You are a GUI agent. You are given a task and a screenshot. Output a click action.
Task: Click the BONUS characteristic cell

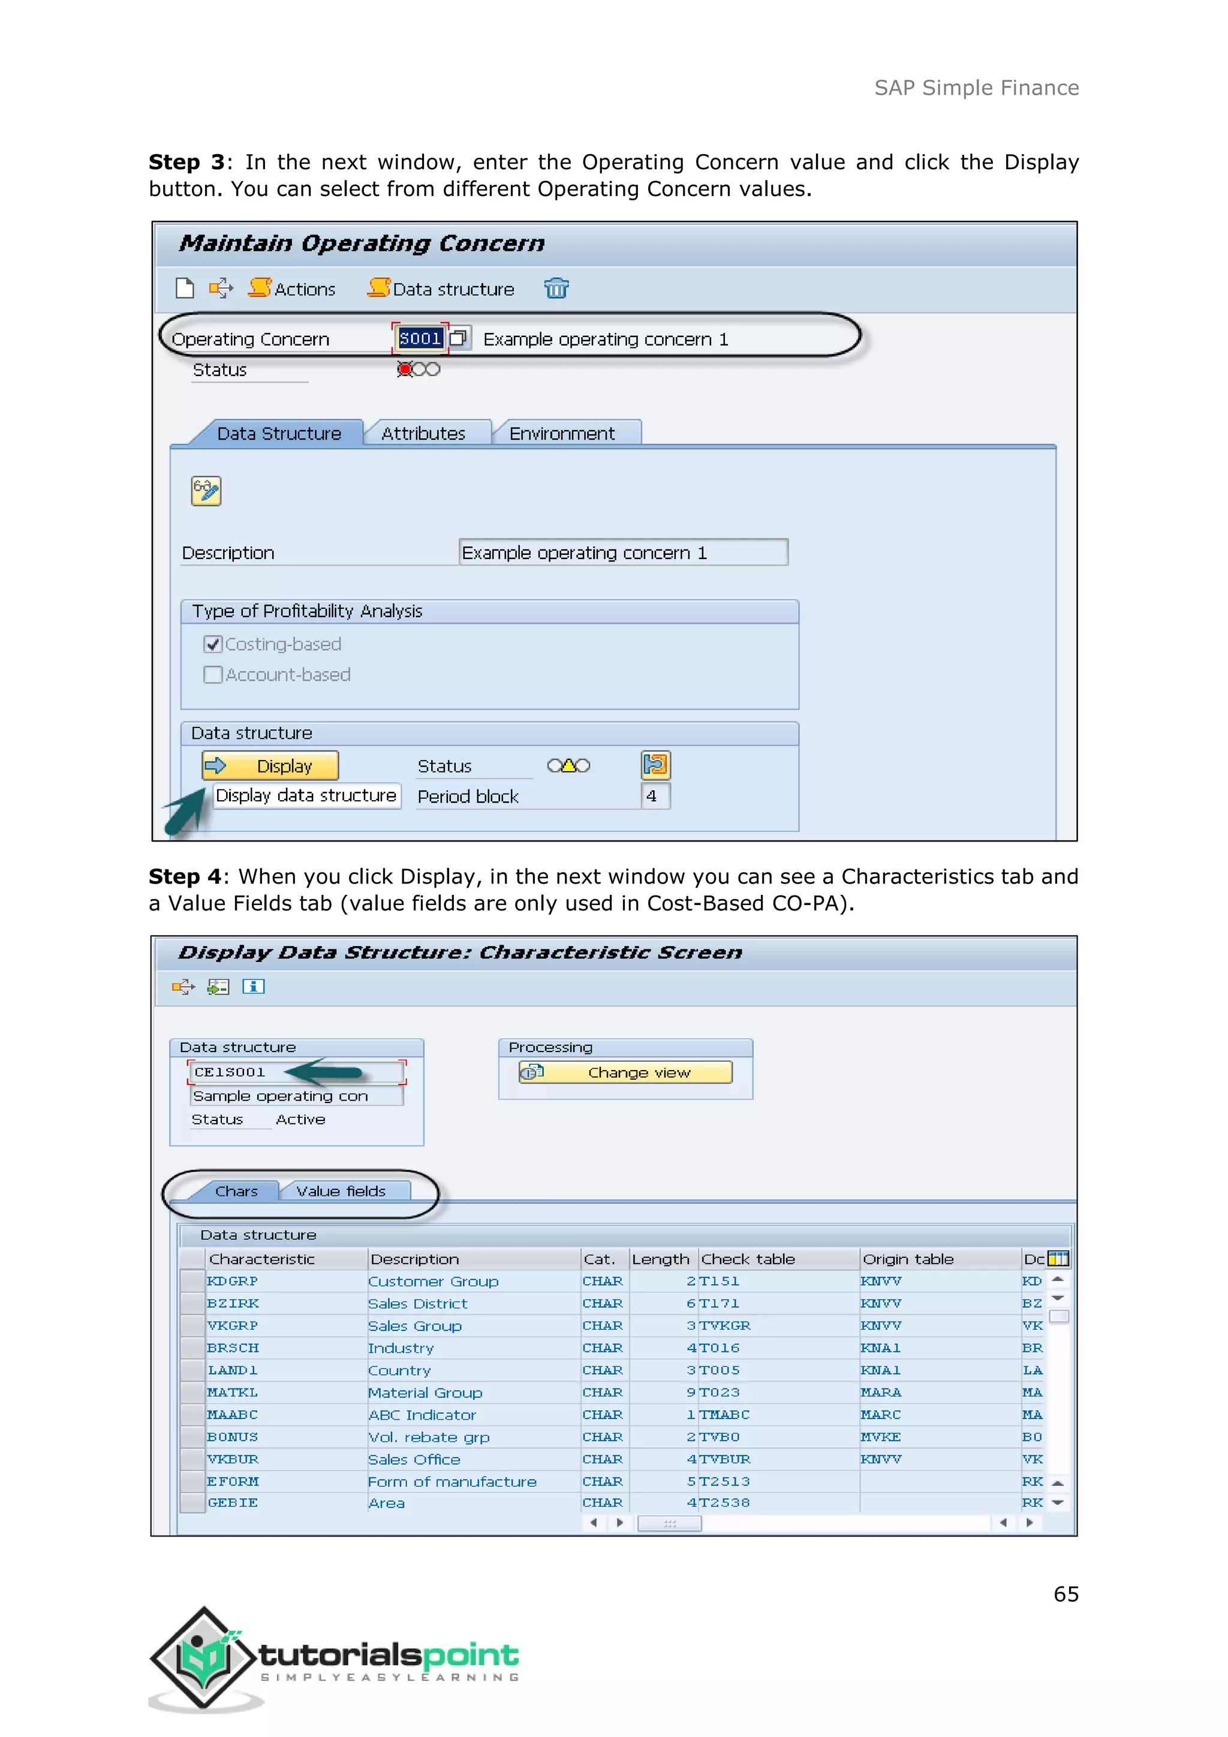point(286,1437)
